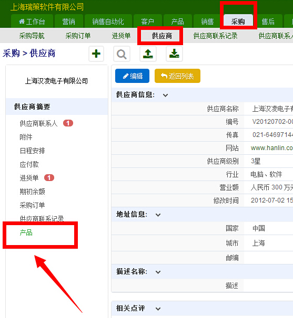293x318 pixels.
Task: Select 产品 in the sidebar
Action: tap(26, 232)
